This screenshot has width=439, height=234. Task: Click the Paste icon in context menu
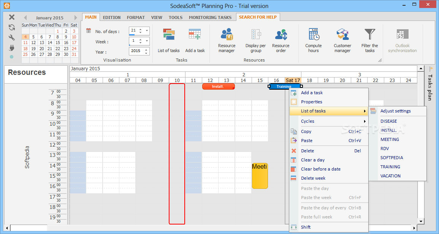point(294,141)
